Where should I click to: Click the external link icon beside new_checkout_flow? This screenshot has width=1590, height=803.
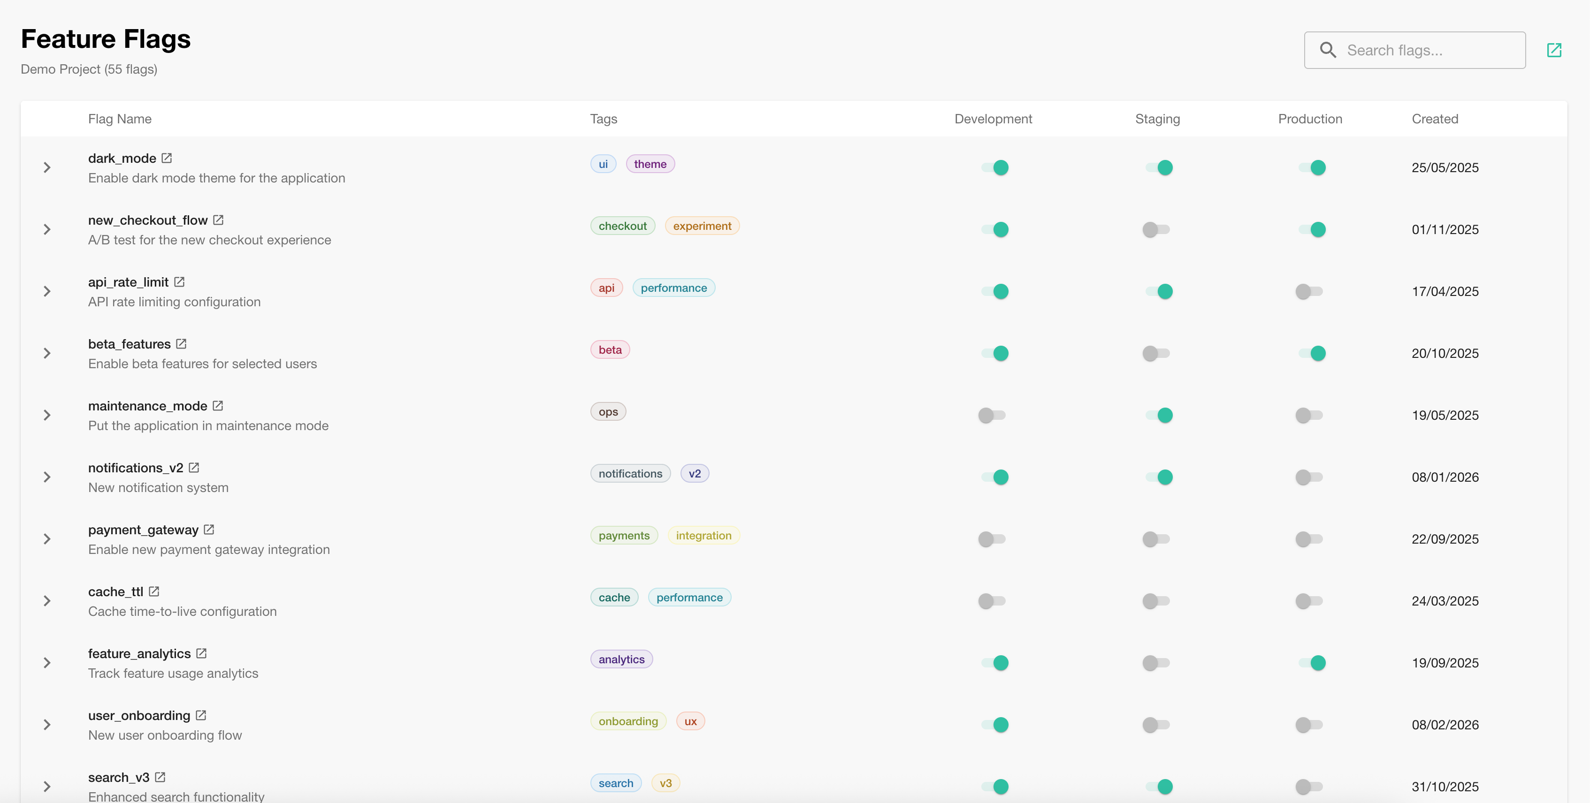(x=217, y=220)
